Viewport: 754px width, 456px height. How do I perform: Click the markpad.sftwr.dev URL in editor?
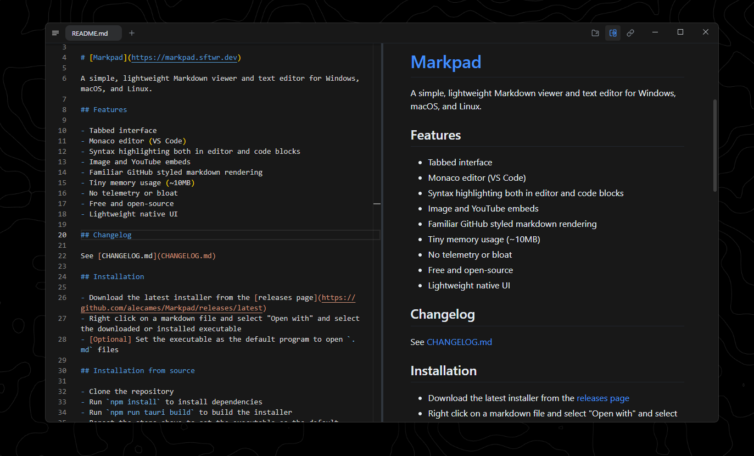(184, 57)
